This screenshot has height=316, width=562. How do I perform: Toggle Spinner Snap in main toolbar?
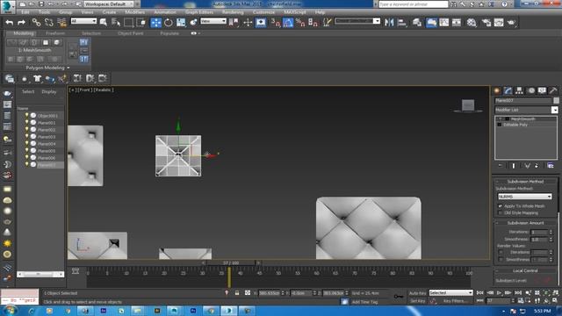tap(313, 22)
